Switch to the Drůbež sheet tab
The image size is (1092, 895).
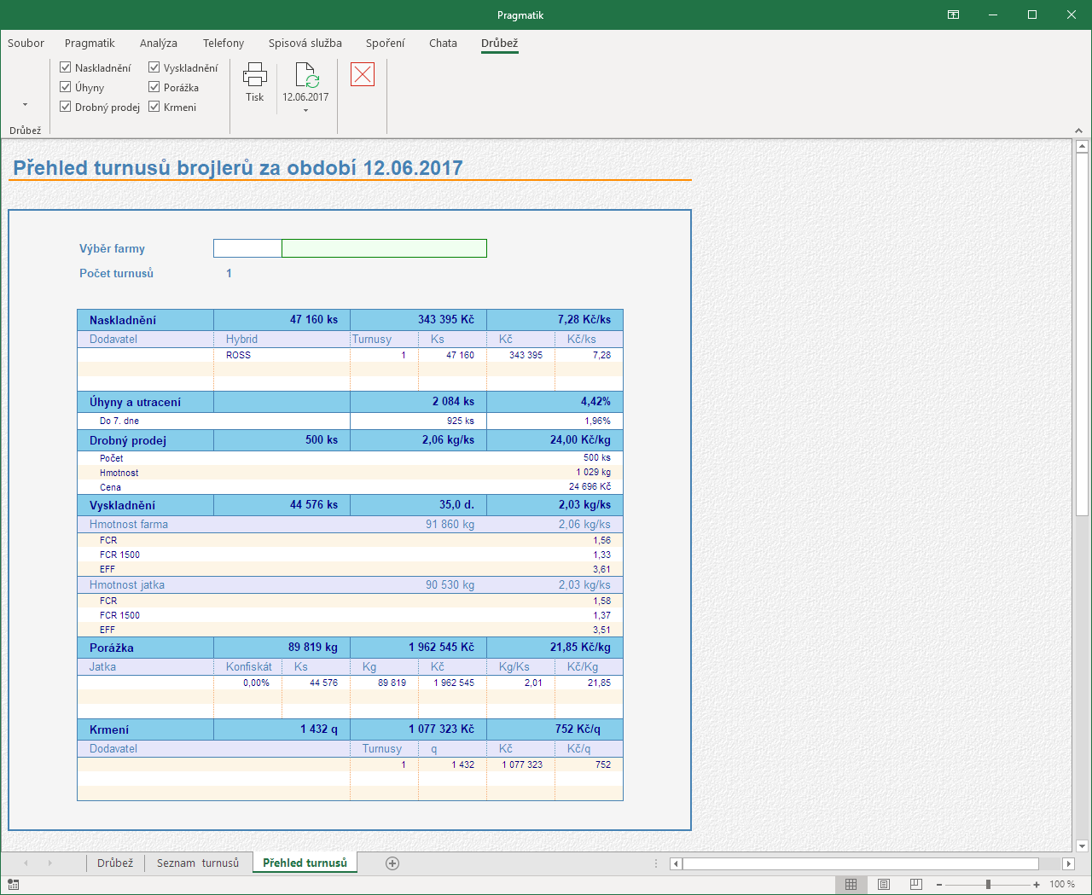(115, 863)
